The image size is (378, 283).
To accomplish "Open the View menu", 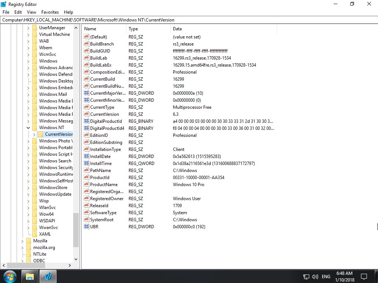I will [x=31, y=12].
